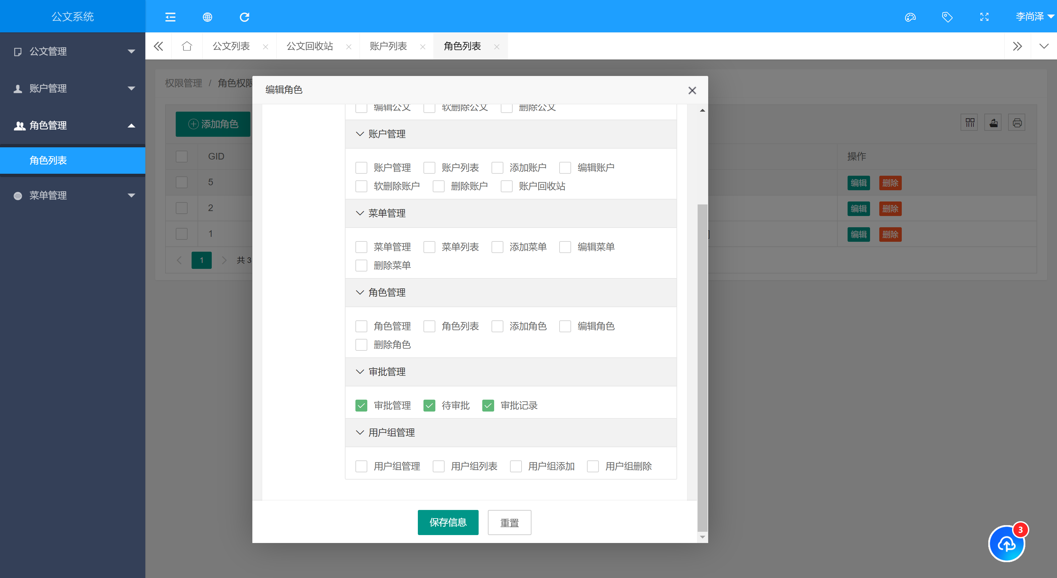Uncheck the 待审批 checkbox

[429, 405]
